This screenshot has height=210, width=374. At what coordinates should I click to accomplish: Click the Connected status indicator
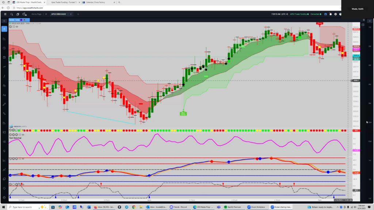tap(316, 14)
